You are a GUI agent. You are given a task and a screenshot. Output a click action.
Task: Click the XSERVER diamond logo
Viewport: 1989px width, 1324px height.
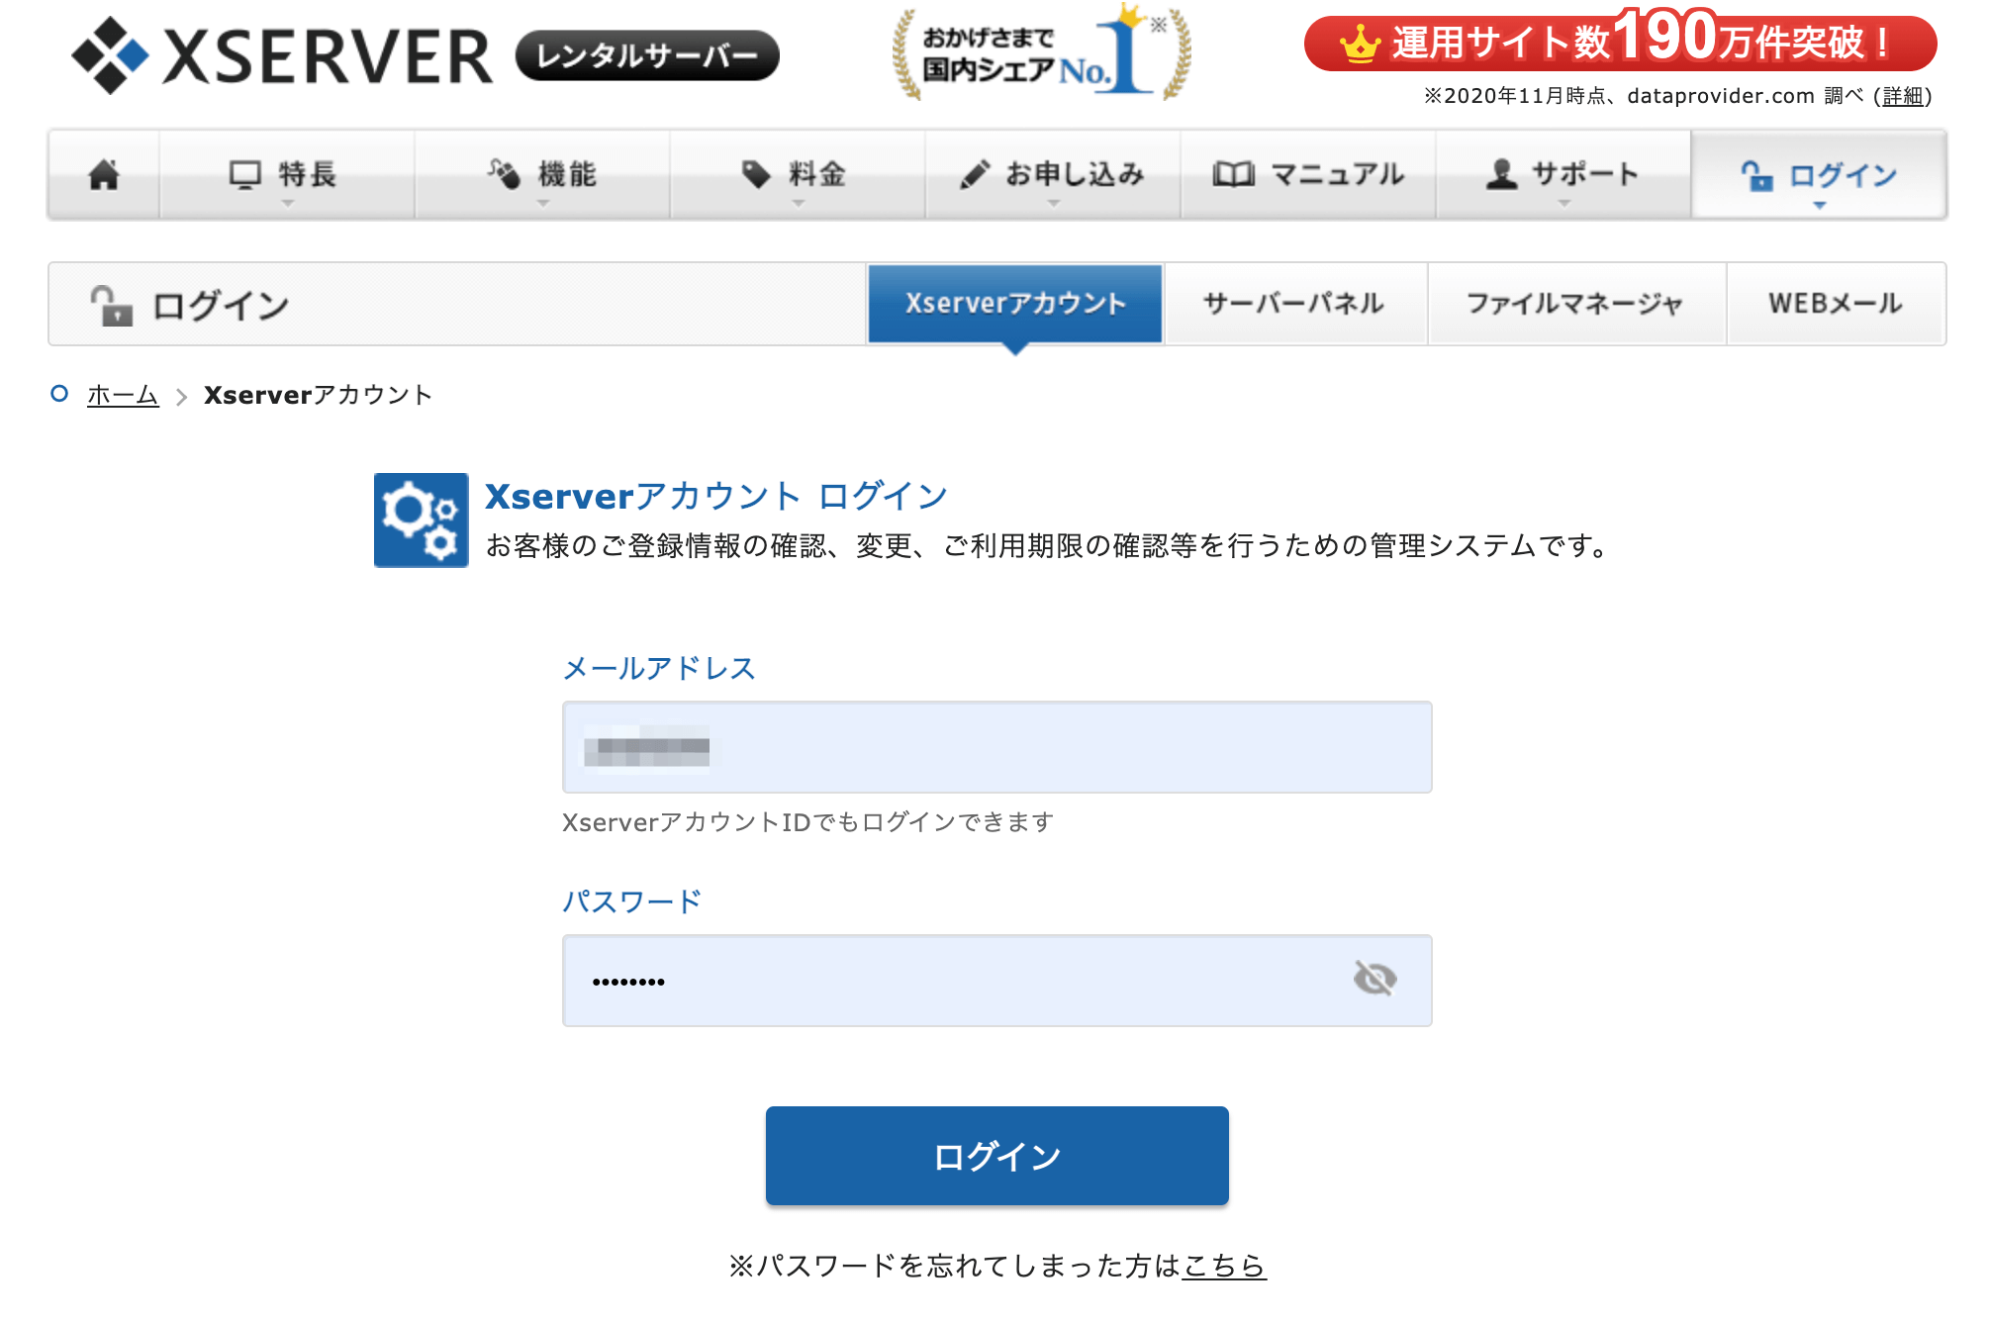[111, 55]
